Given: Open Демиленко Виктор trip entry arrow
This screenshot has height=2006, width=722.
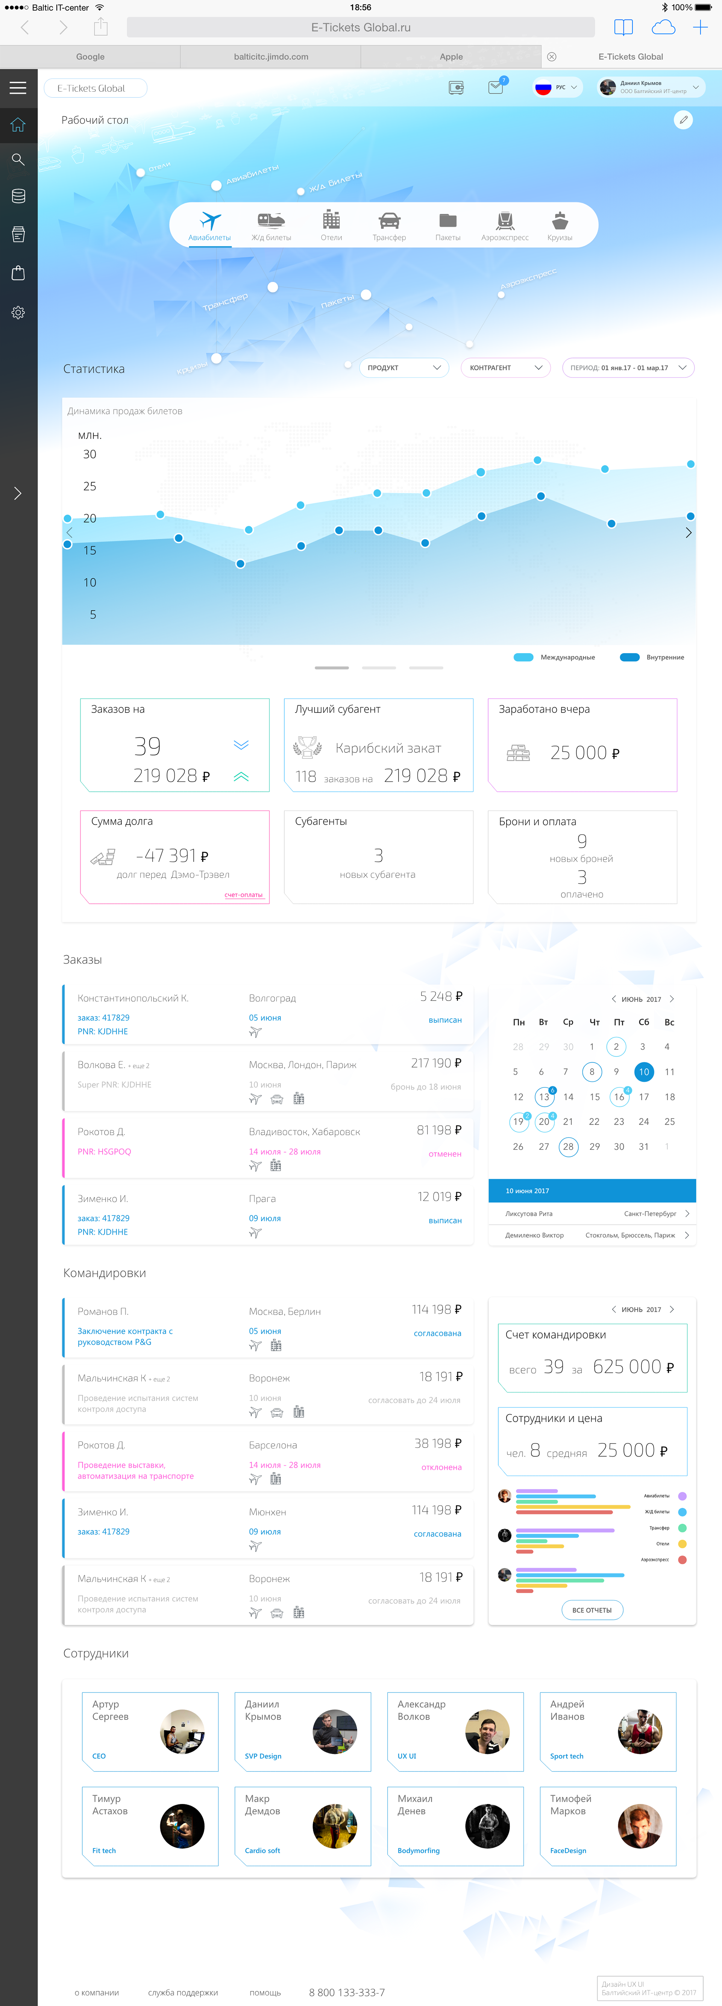Looking at the screenshot, I should point(687,1235).
